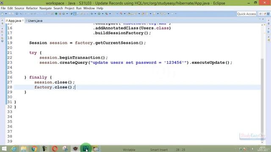
Task: Minimize the editor area
Action: point(260,19)
